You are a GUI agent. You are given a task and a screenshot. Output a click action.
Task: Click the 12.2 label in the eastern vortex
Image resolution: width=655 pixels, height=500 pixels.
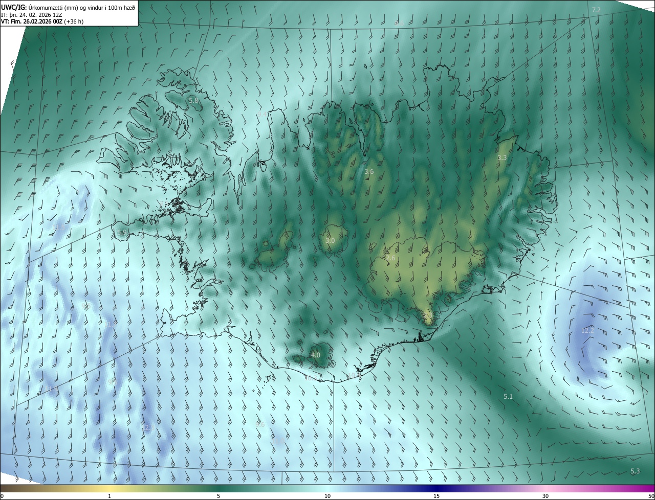coord(588,331)
